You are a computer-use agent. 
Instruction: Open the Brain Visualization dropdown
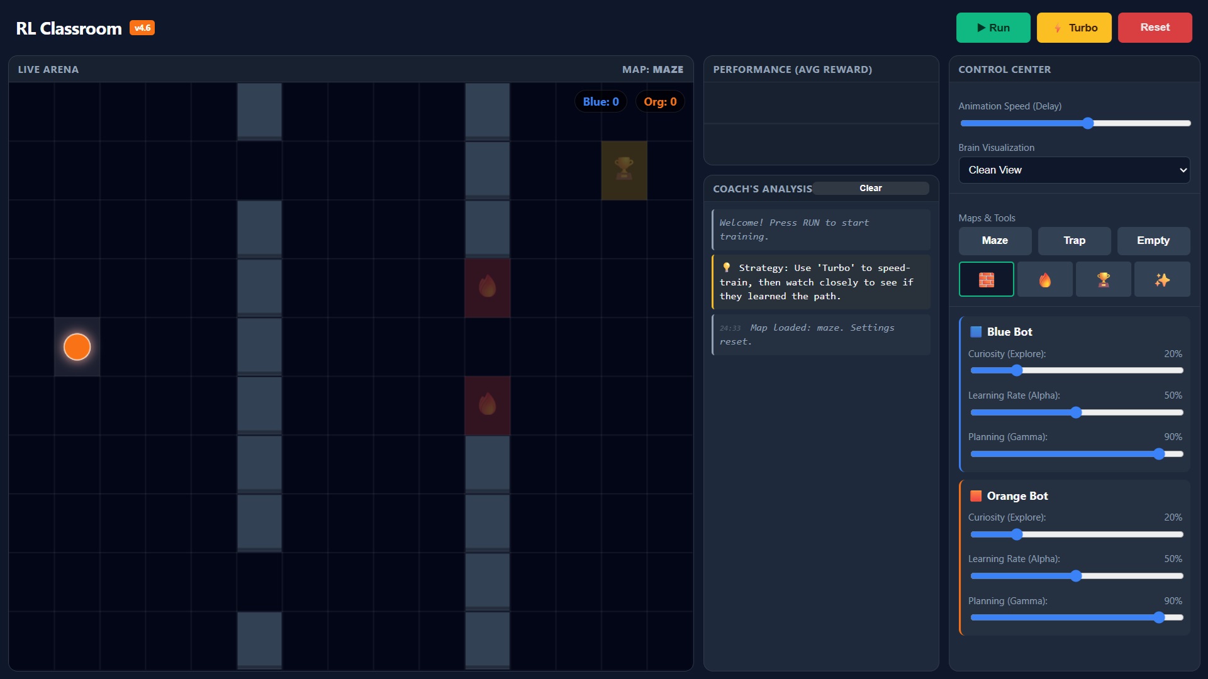1074,170
